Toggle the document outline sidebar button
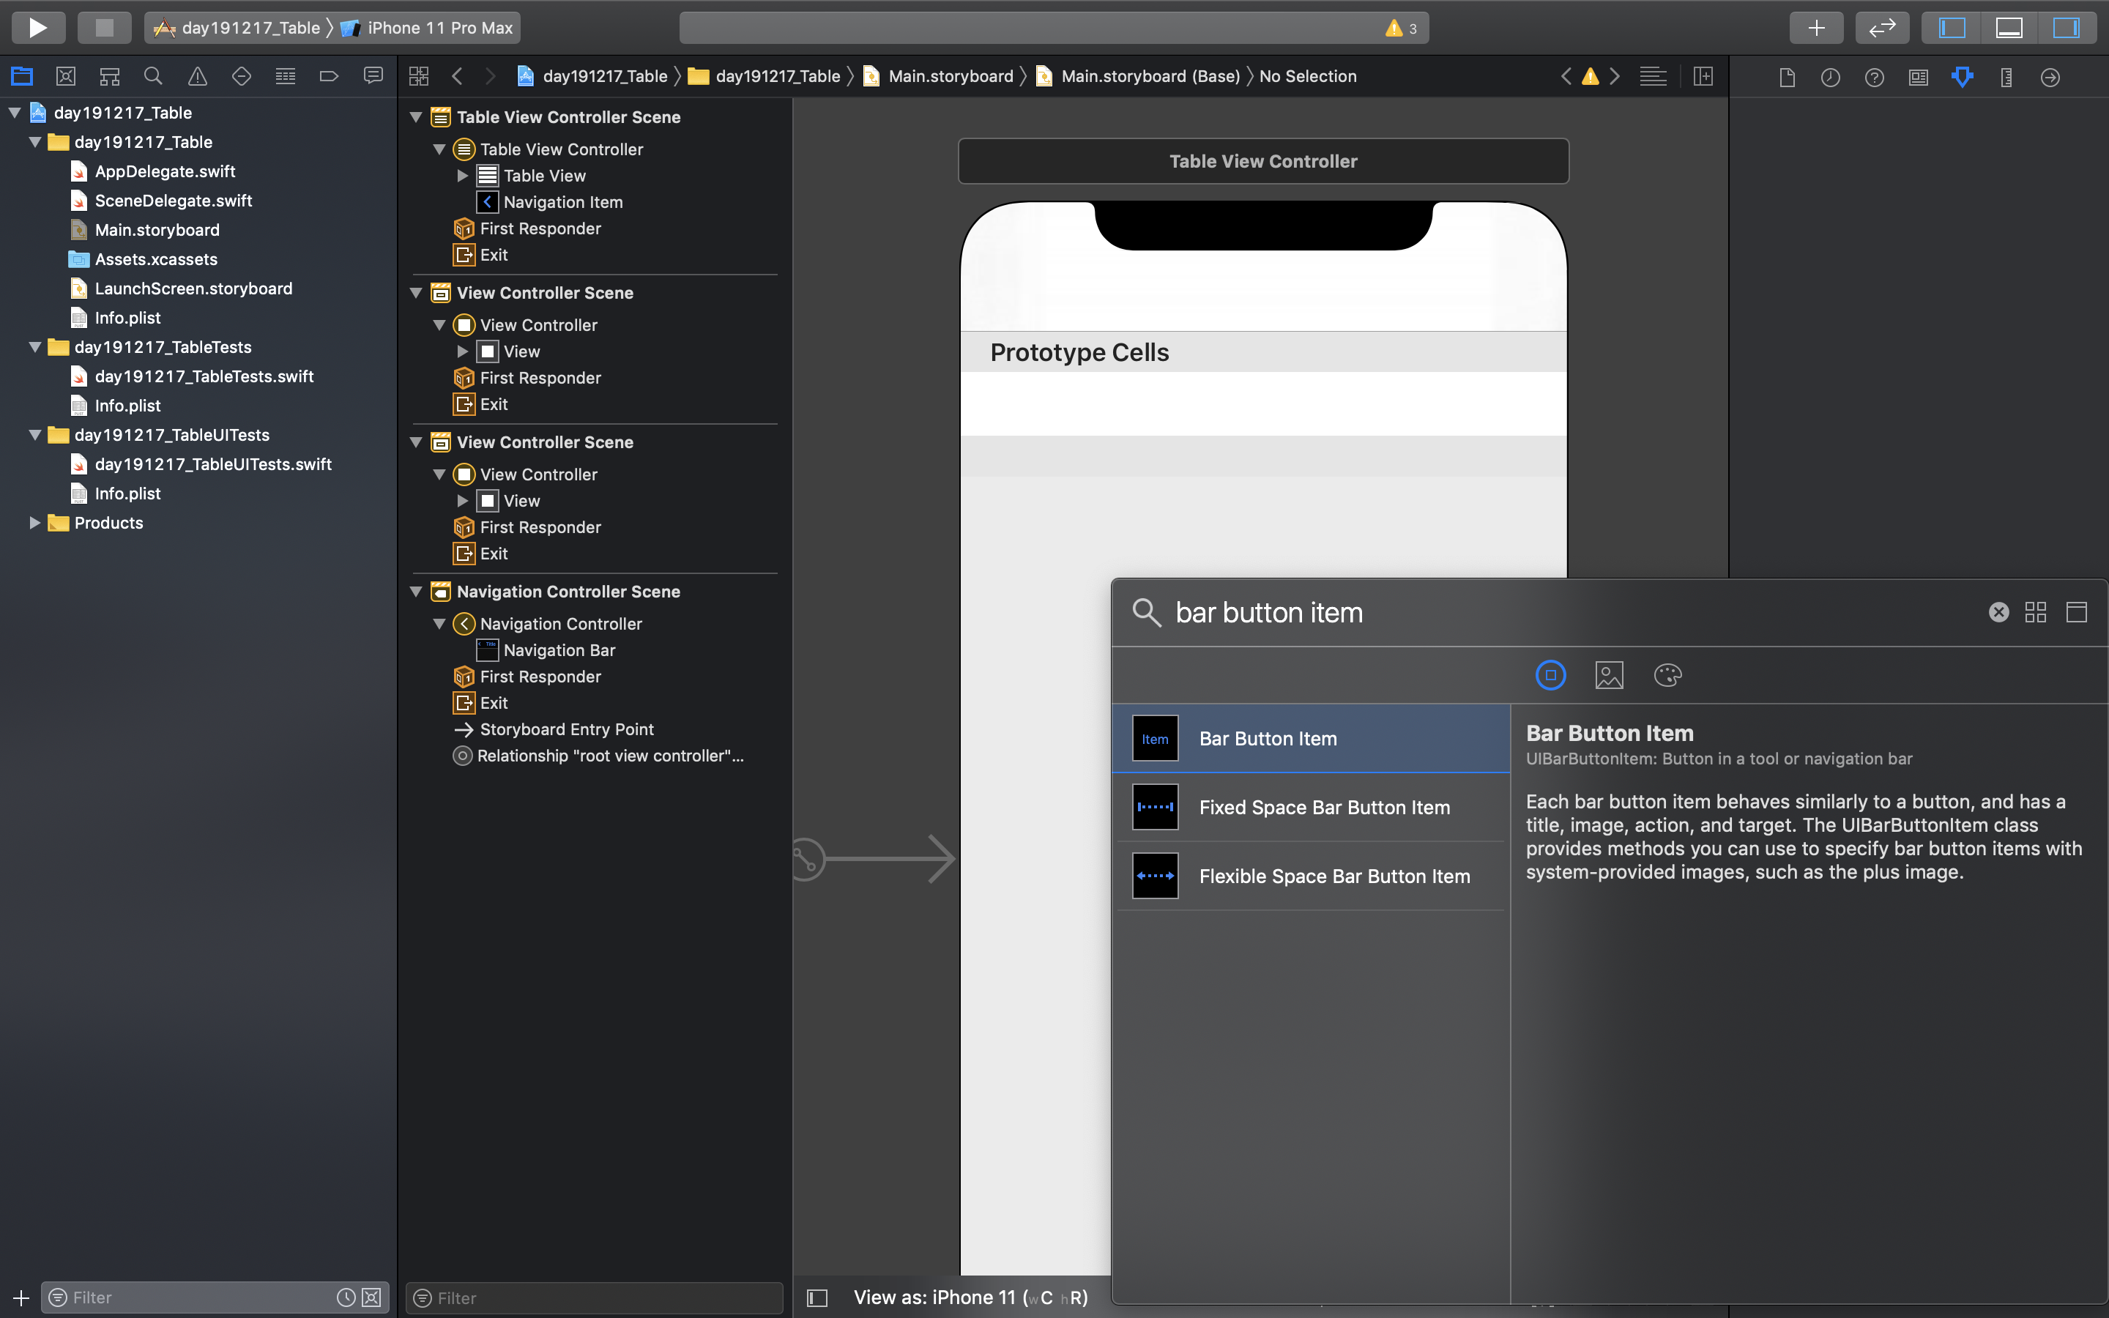The width and height of the screenshot is (2109, 1318). [x=817, y=1298]
